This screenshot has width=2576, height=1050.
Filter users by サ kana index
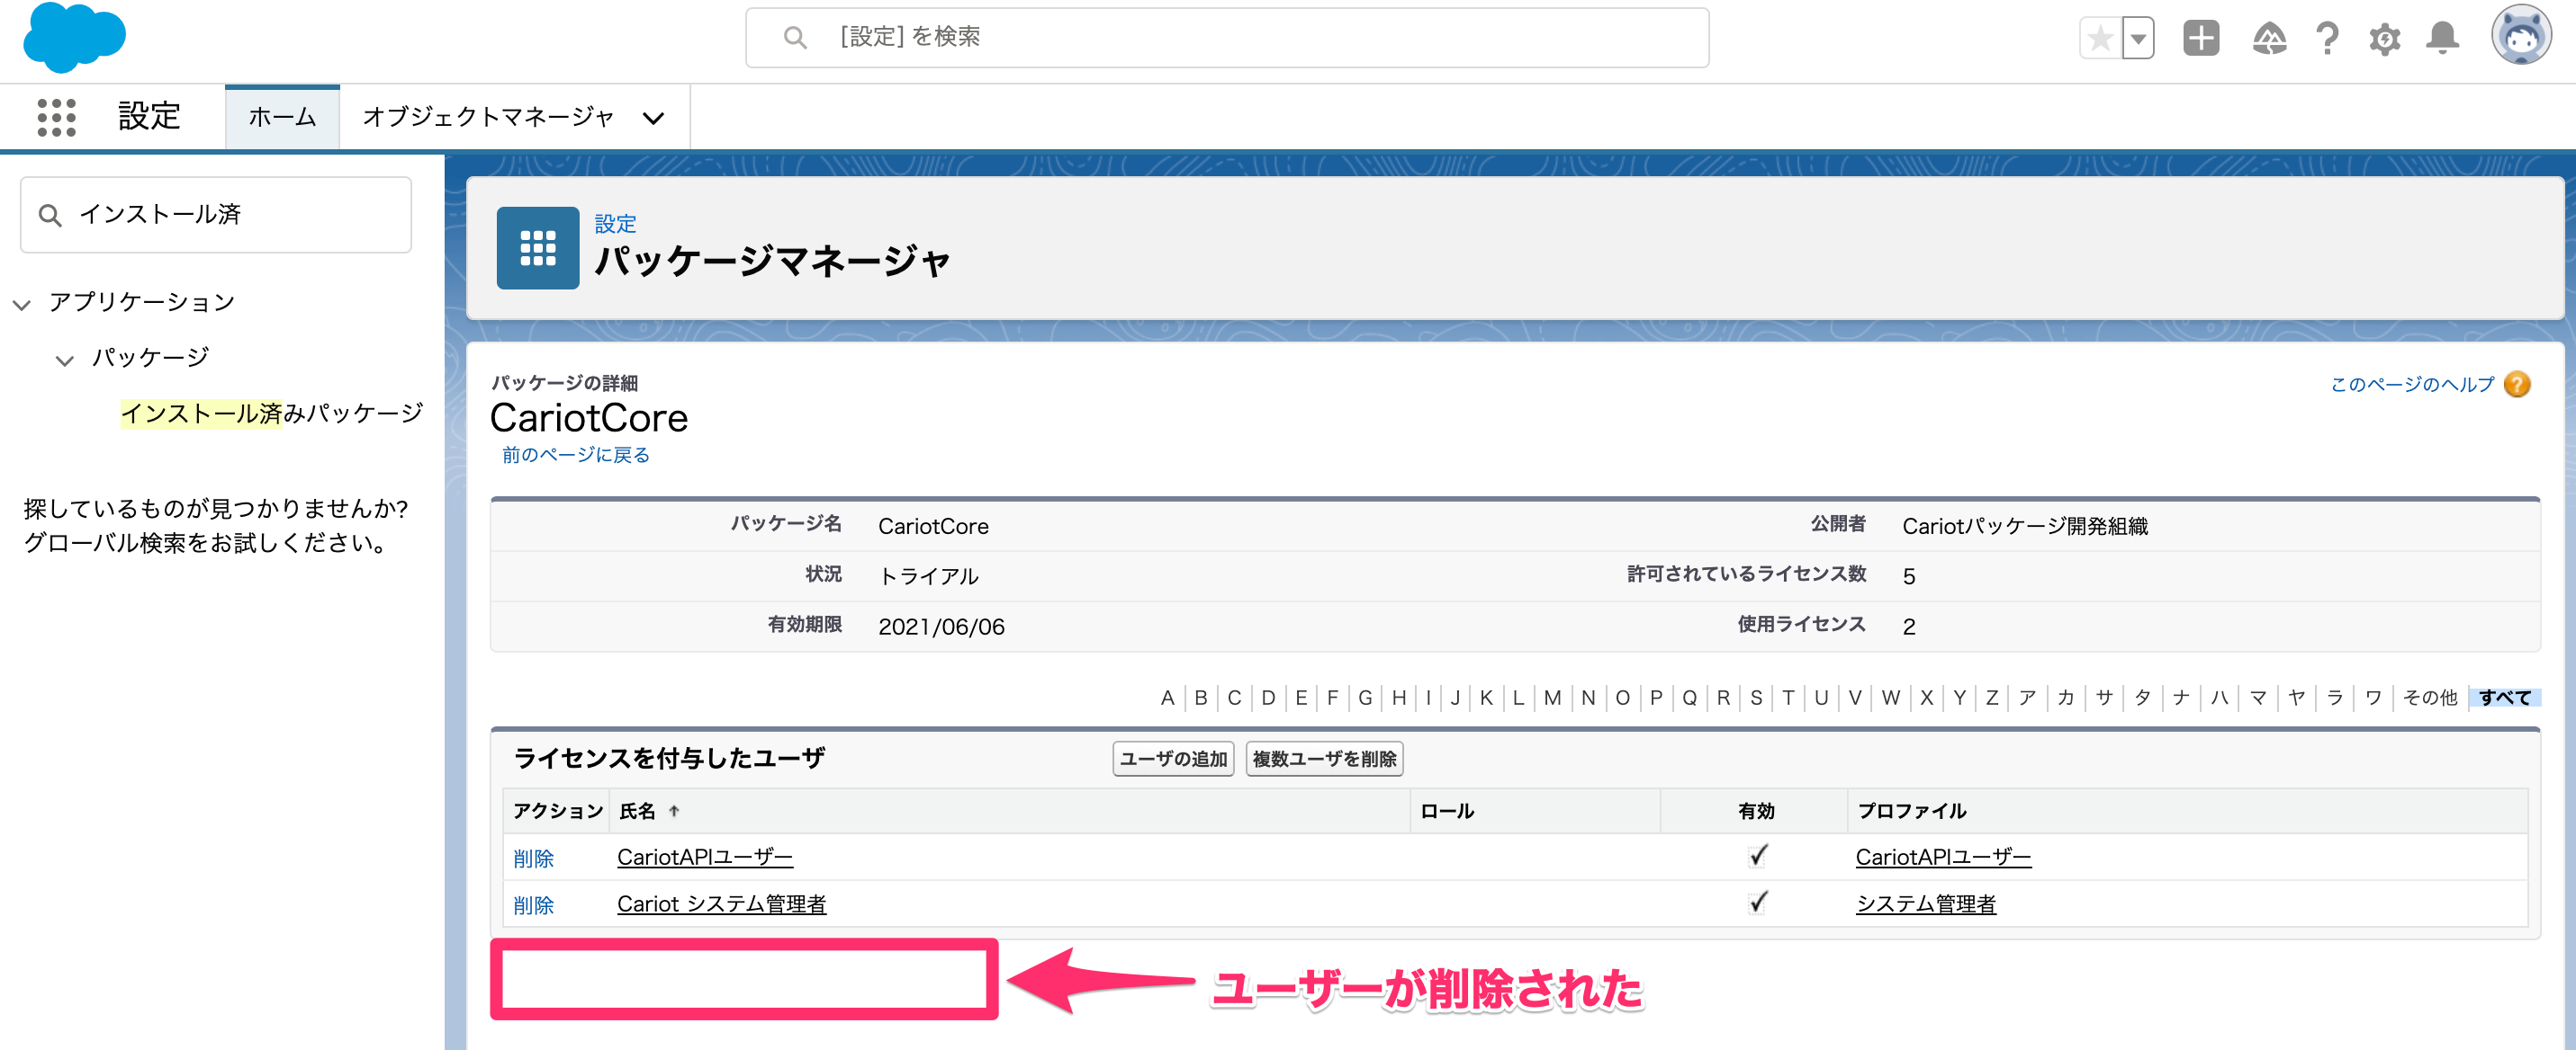(2104, 698)
